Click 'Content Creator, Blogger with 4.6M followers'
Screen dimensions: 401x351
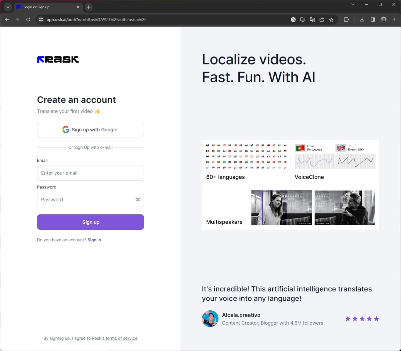[273, 323]
